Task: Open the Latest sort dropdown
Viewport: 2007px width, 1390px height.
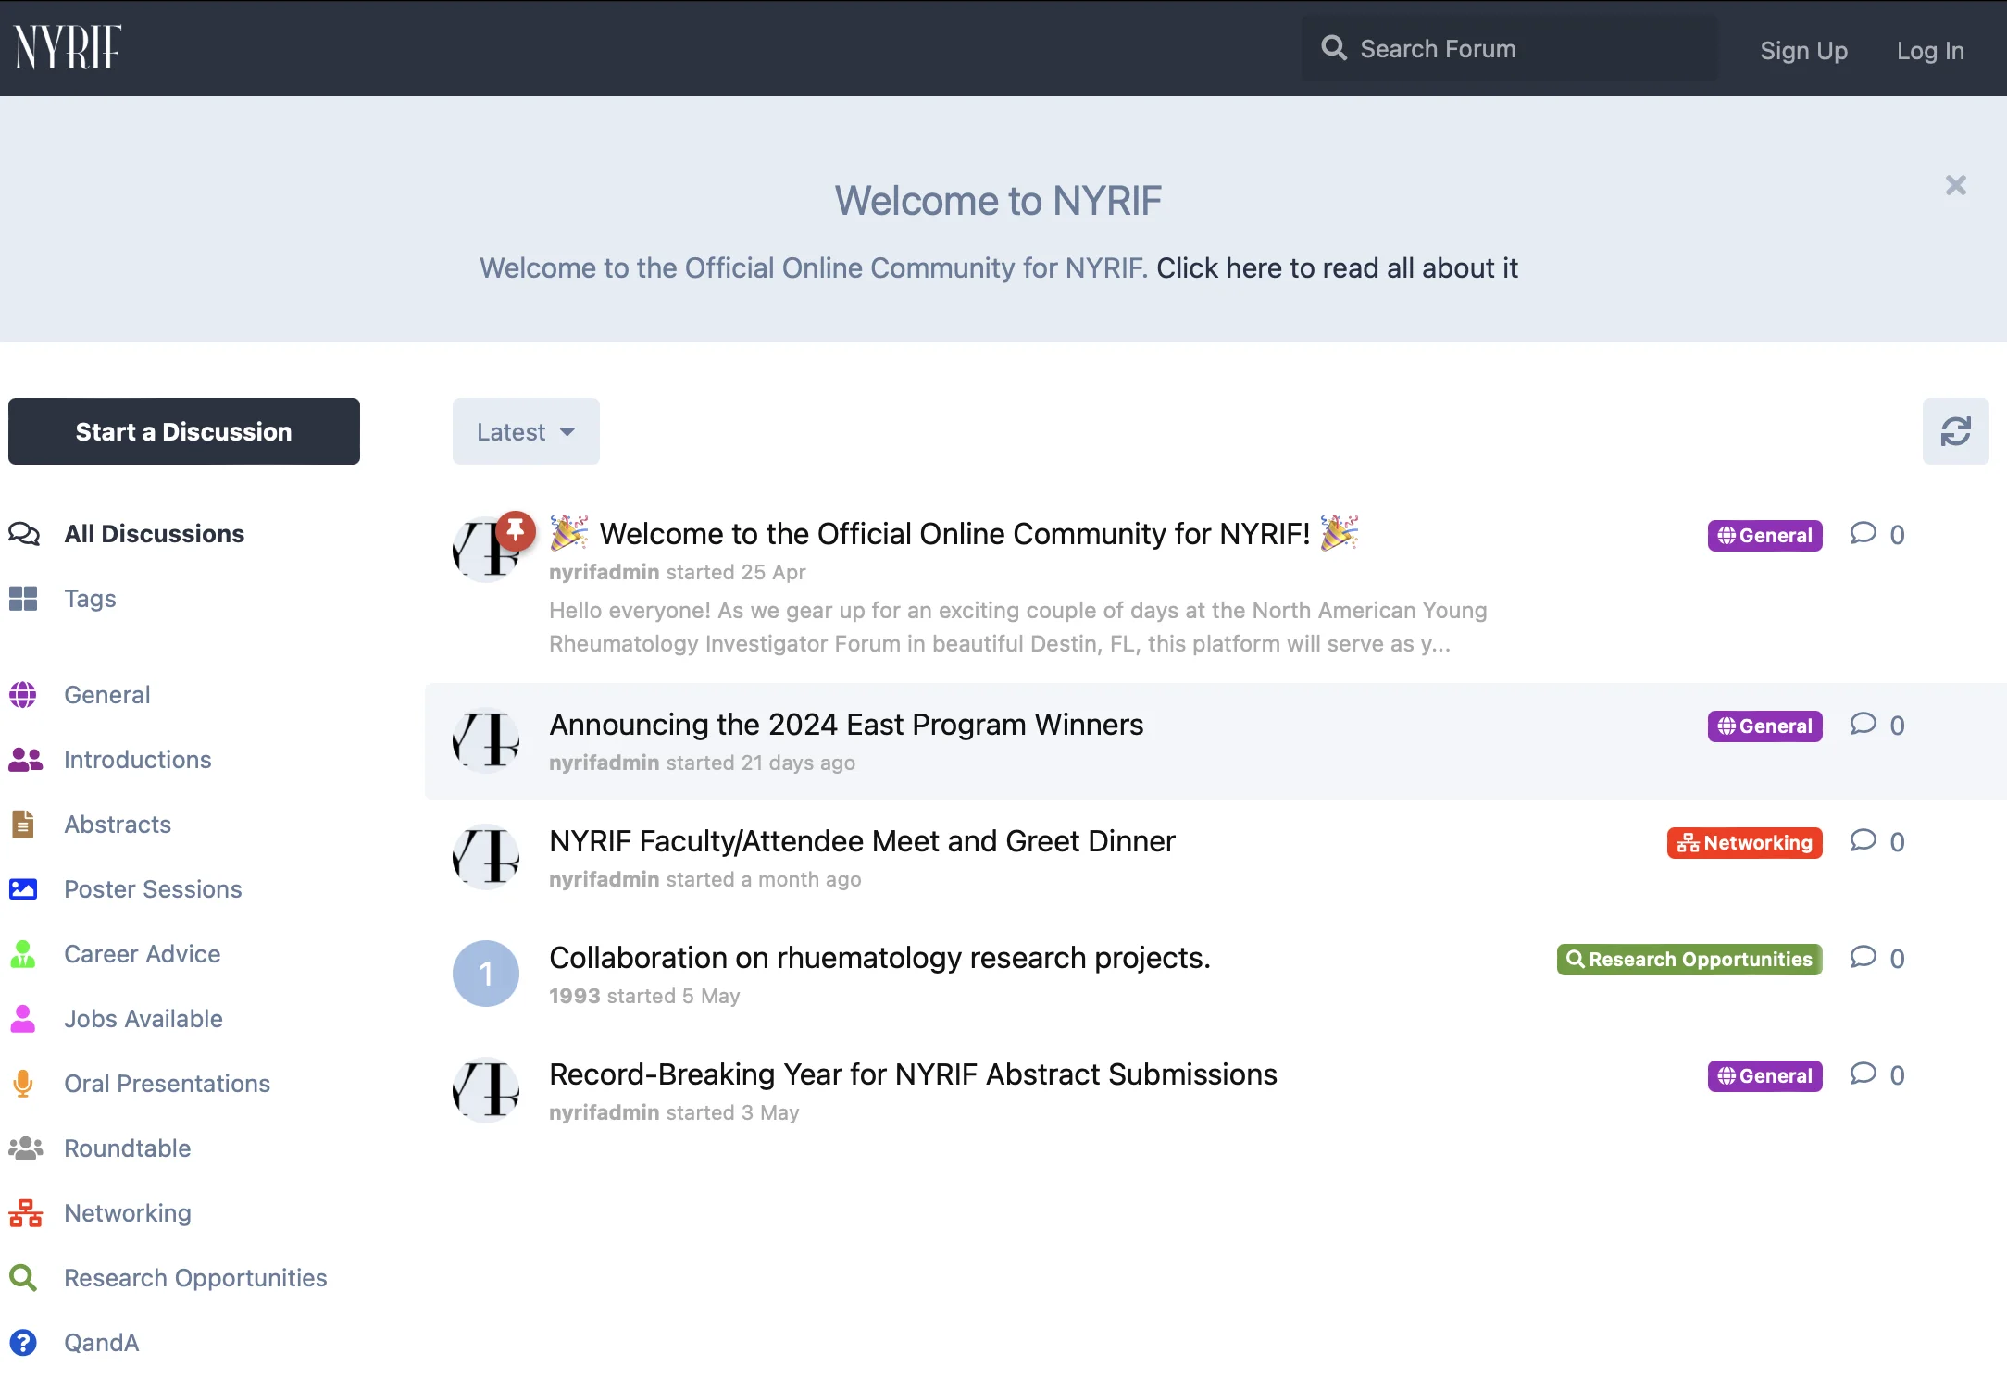Action: click(526, 431)
